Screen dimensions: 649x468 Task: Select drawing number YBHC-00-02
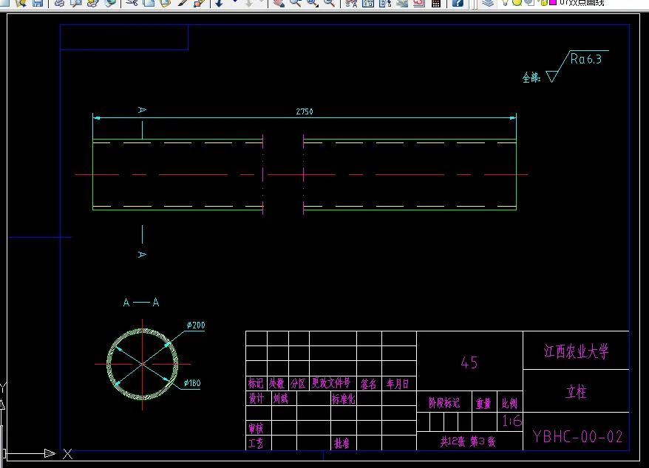click(577, 436)
